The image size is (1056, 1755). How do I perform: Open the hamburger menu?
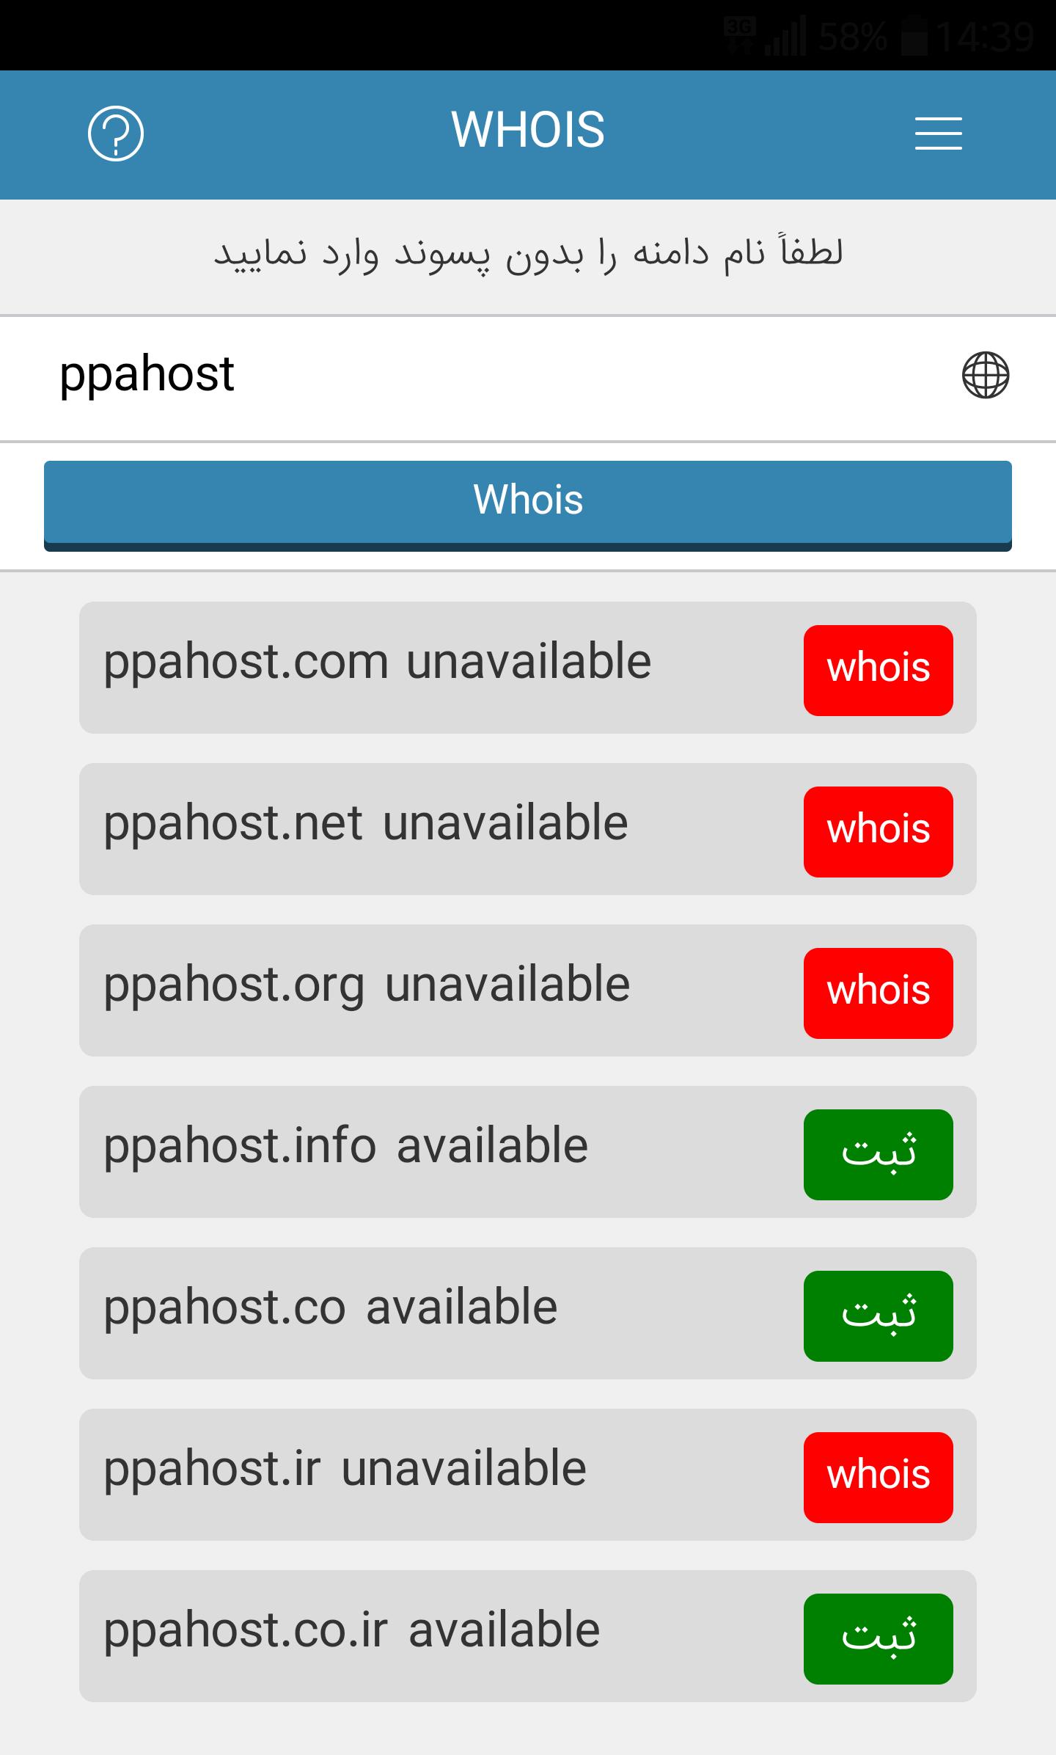click(x=939, y=134)
